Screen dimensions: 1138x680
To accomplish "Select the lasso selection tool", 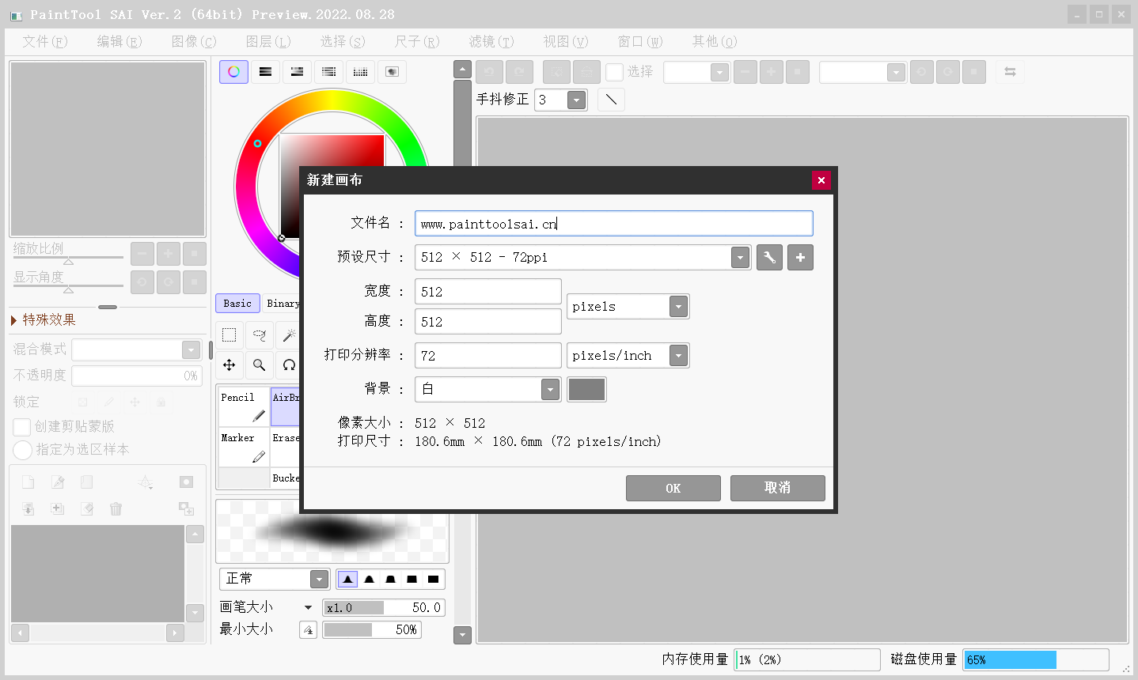I will coord(259,335).
